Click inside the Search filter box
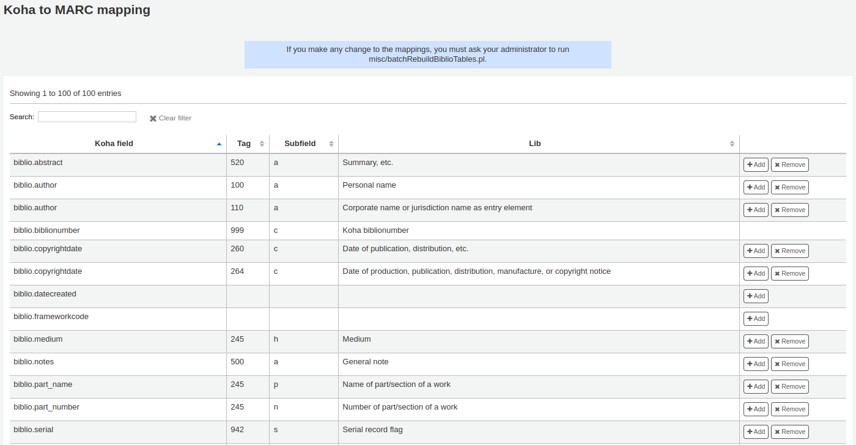 coord(86,117)
